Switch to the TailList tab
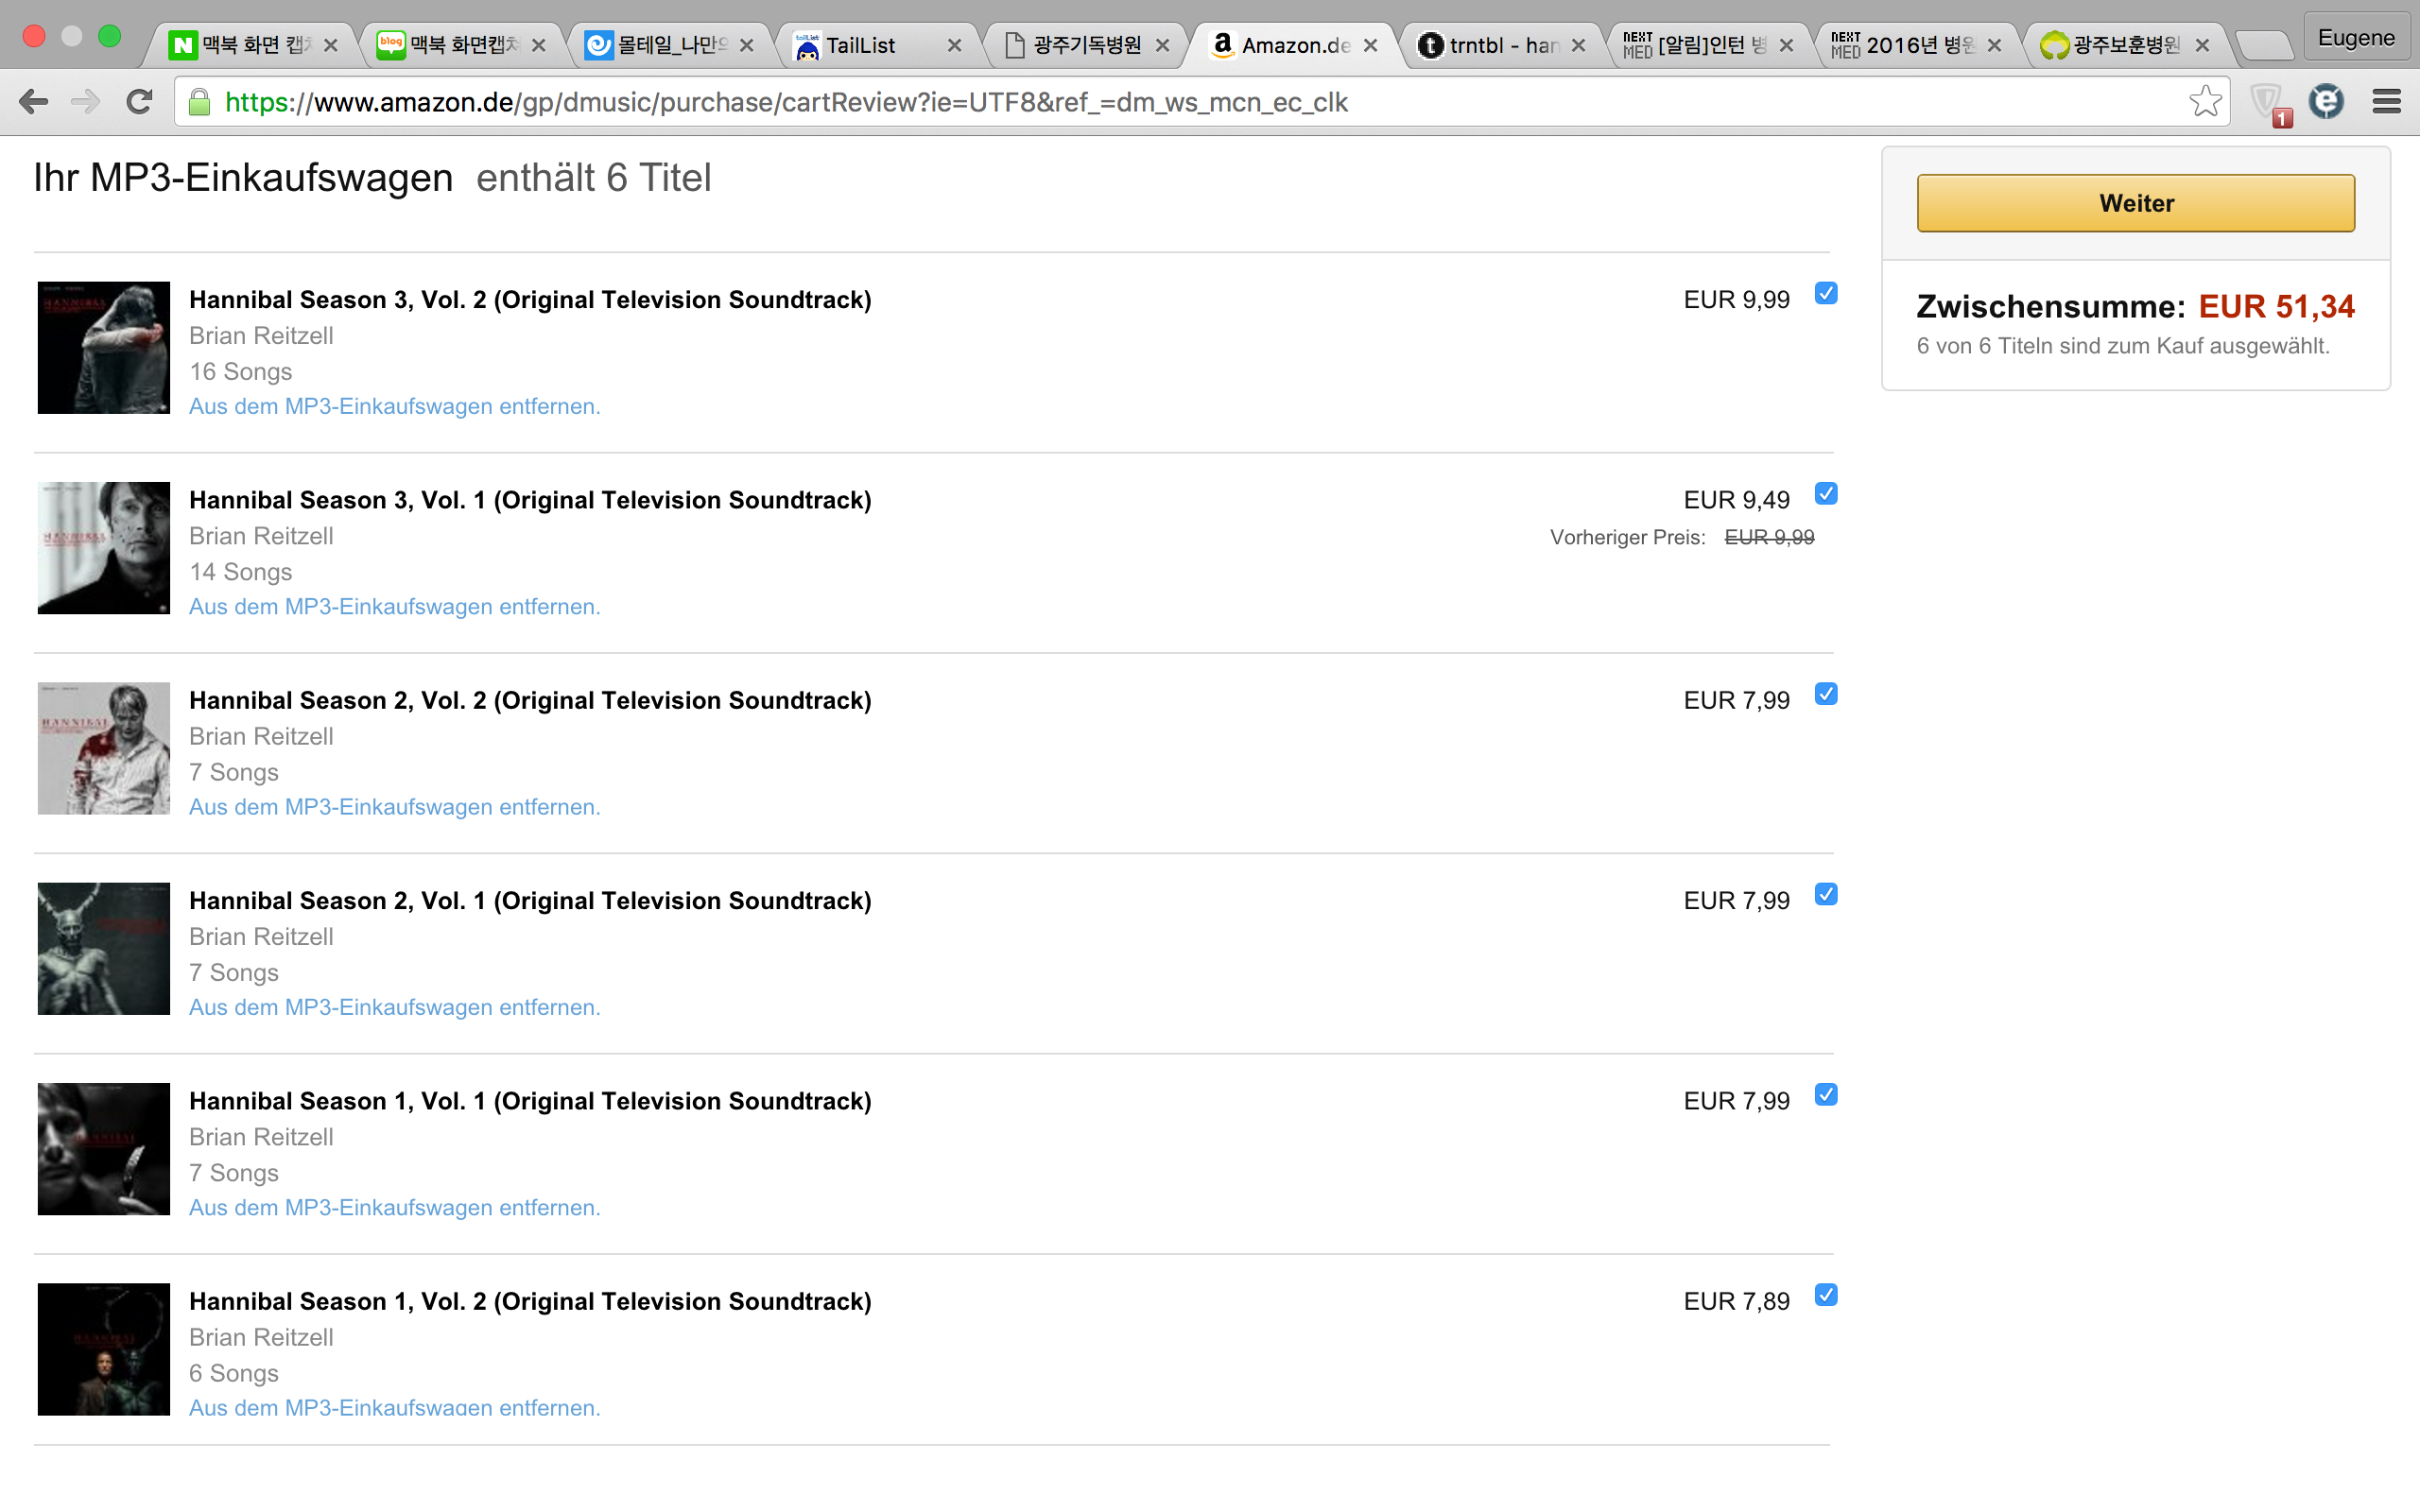Viewport: 2420px width, 1512px height. (860, 45)
